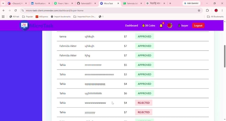
Task: Close the Notifications tab
Action: coord(49,3)
